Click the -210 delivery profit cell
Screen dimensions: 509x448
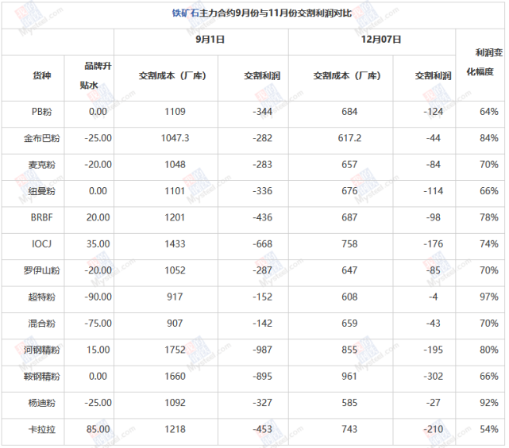[x=434, y=429]
